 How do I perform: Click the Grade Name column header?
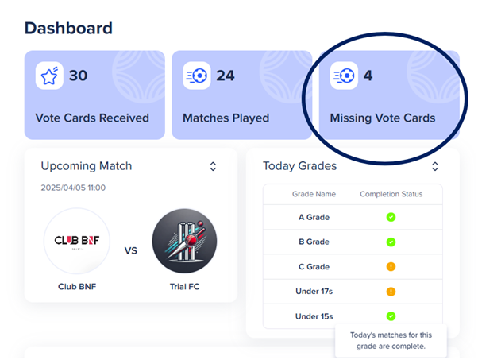point(312,194)
